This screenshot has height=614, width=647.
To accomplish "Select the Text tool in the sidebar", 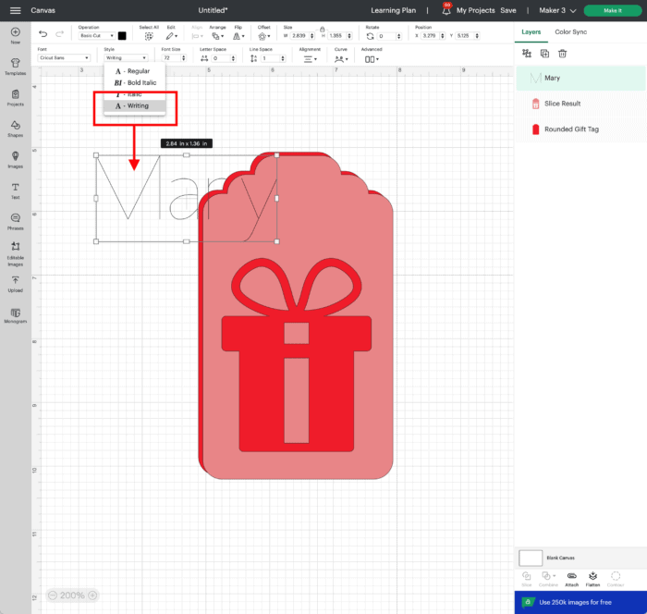I will [16, 190].
